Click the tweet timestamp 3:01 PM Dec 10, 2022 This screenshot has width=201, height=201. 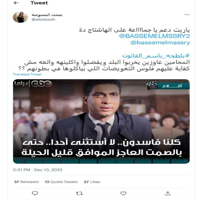38,170
